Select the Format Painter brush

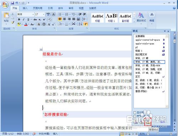[13, 22]
